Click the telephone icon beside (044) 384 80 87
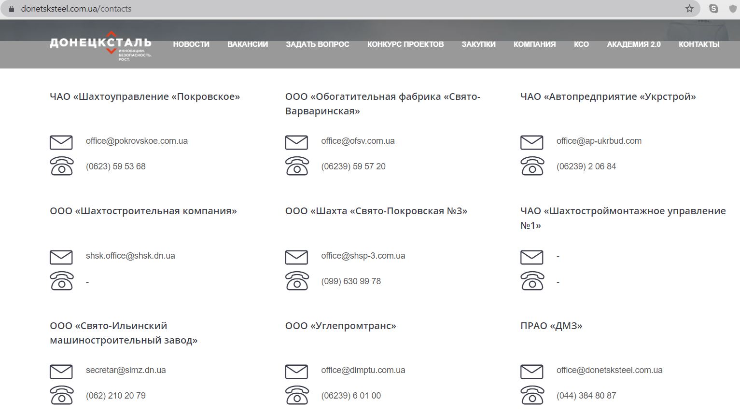 point(532,395)
